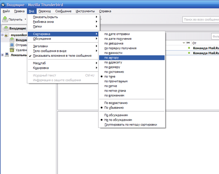The height and width of the screenshot is (174, 219).
Task: Expand the 'Масштаб' submenu
Action: tap(63, 63)
